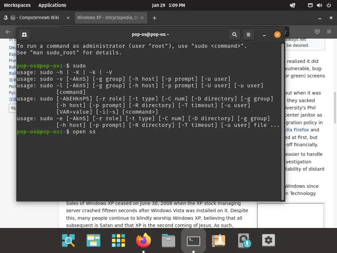Viewport: 337px width, 253px height.
Task: Click the language translate button in wiki sidebar
Action: pyautogui.click(x=13, y=108)
